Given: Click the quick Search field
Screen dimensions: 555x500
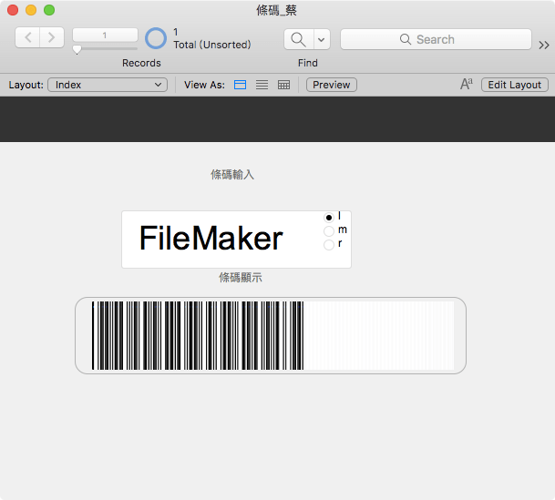Looking at the screenshot, I should click(436, 39).
